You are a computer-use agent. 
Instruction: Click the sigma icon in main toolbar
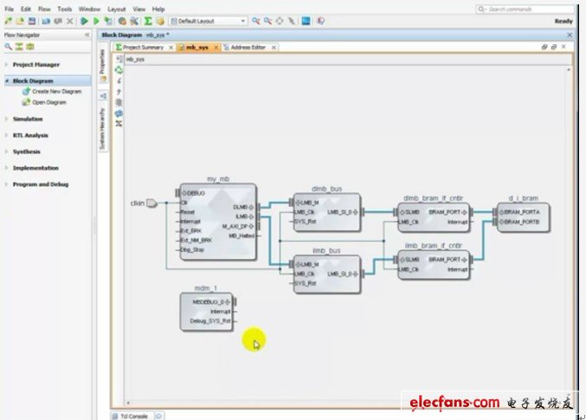coord(148,20)
